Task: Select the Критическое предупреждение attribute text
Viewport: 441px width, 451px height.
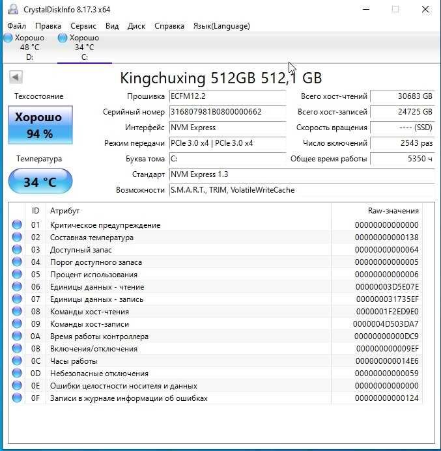Action: coord(105,225)
